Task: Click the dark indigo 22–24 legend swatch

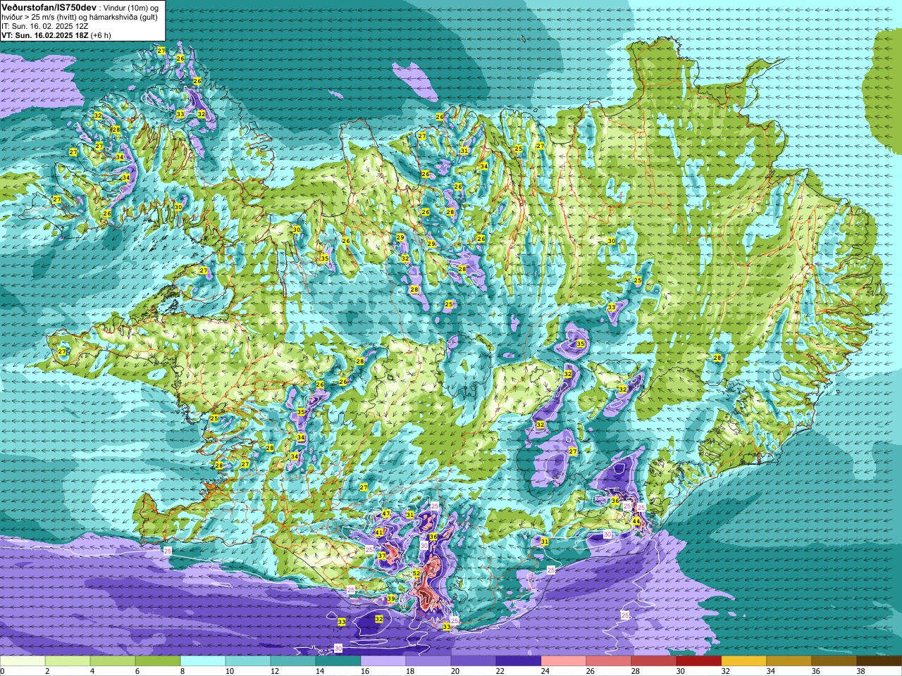Action: (519, 661)
